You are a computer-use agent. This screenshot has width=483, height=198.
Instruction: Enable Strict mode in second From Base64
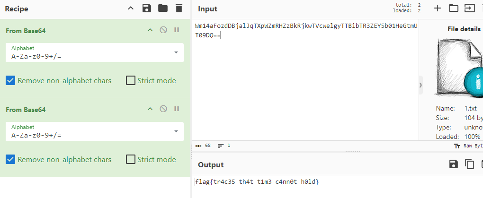131,159
